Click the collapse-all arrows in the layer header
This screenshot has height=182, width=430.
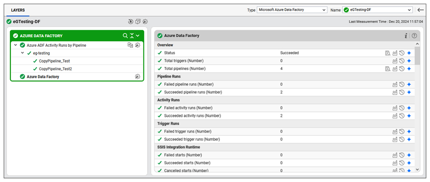tap(132, 36)
